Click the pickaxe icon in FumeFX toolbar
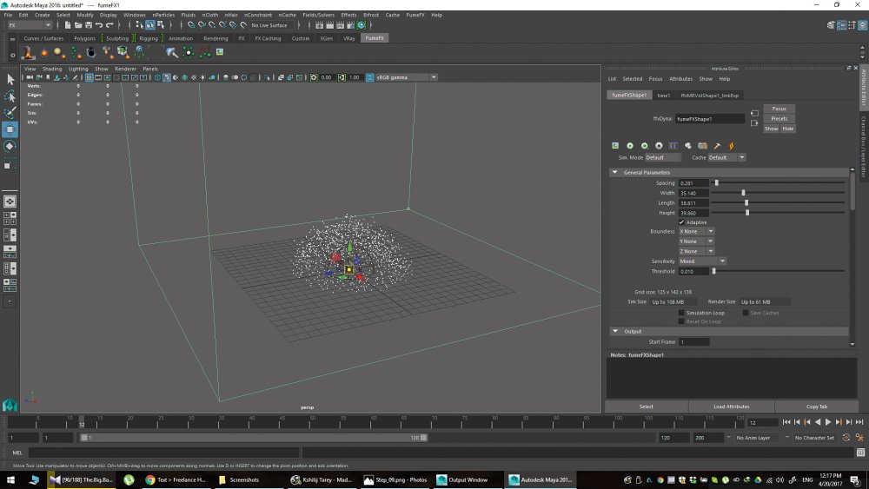869x489 pixels. 717,146
